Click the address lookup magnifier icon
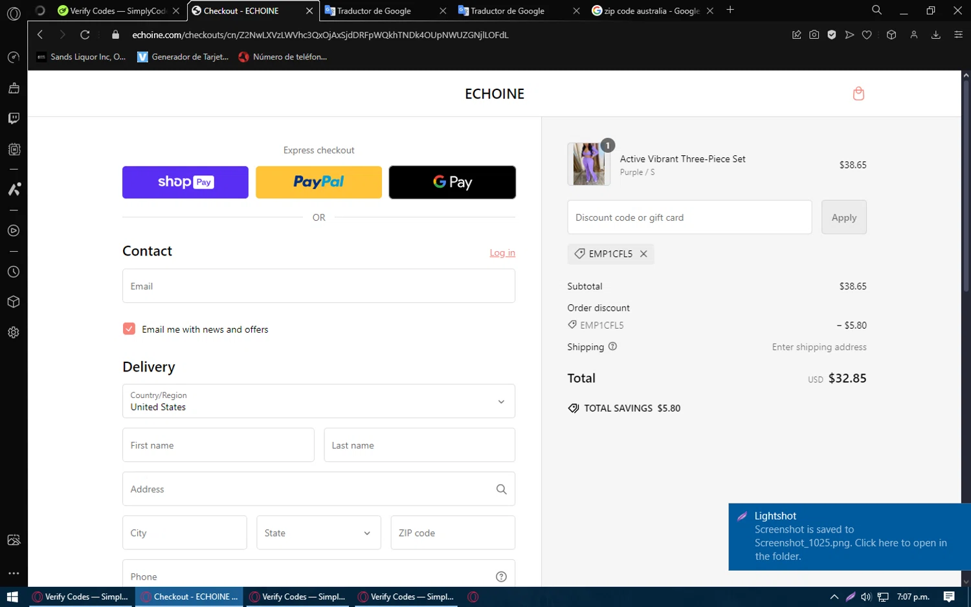The image size is (971, 607). (x=501, y=489)
